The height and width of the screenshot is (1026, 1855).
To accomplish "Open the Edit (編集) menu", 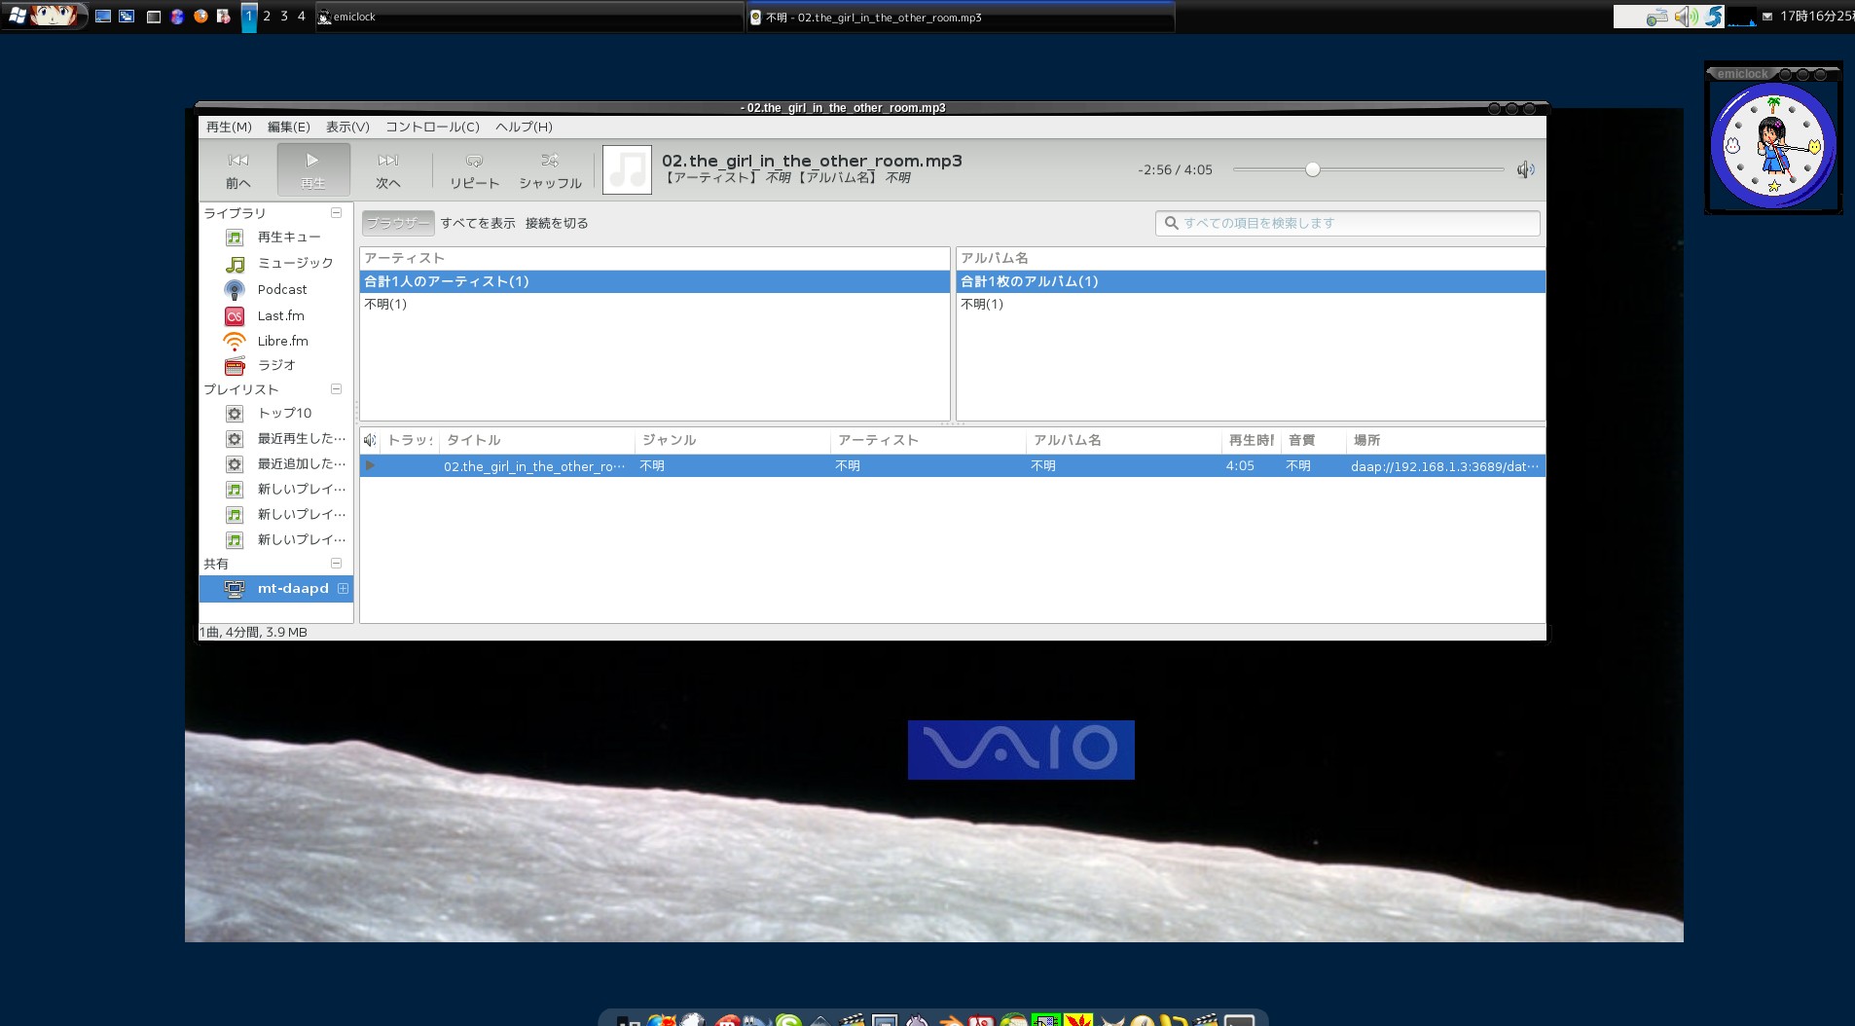I will pos(288,128).
